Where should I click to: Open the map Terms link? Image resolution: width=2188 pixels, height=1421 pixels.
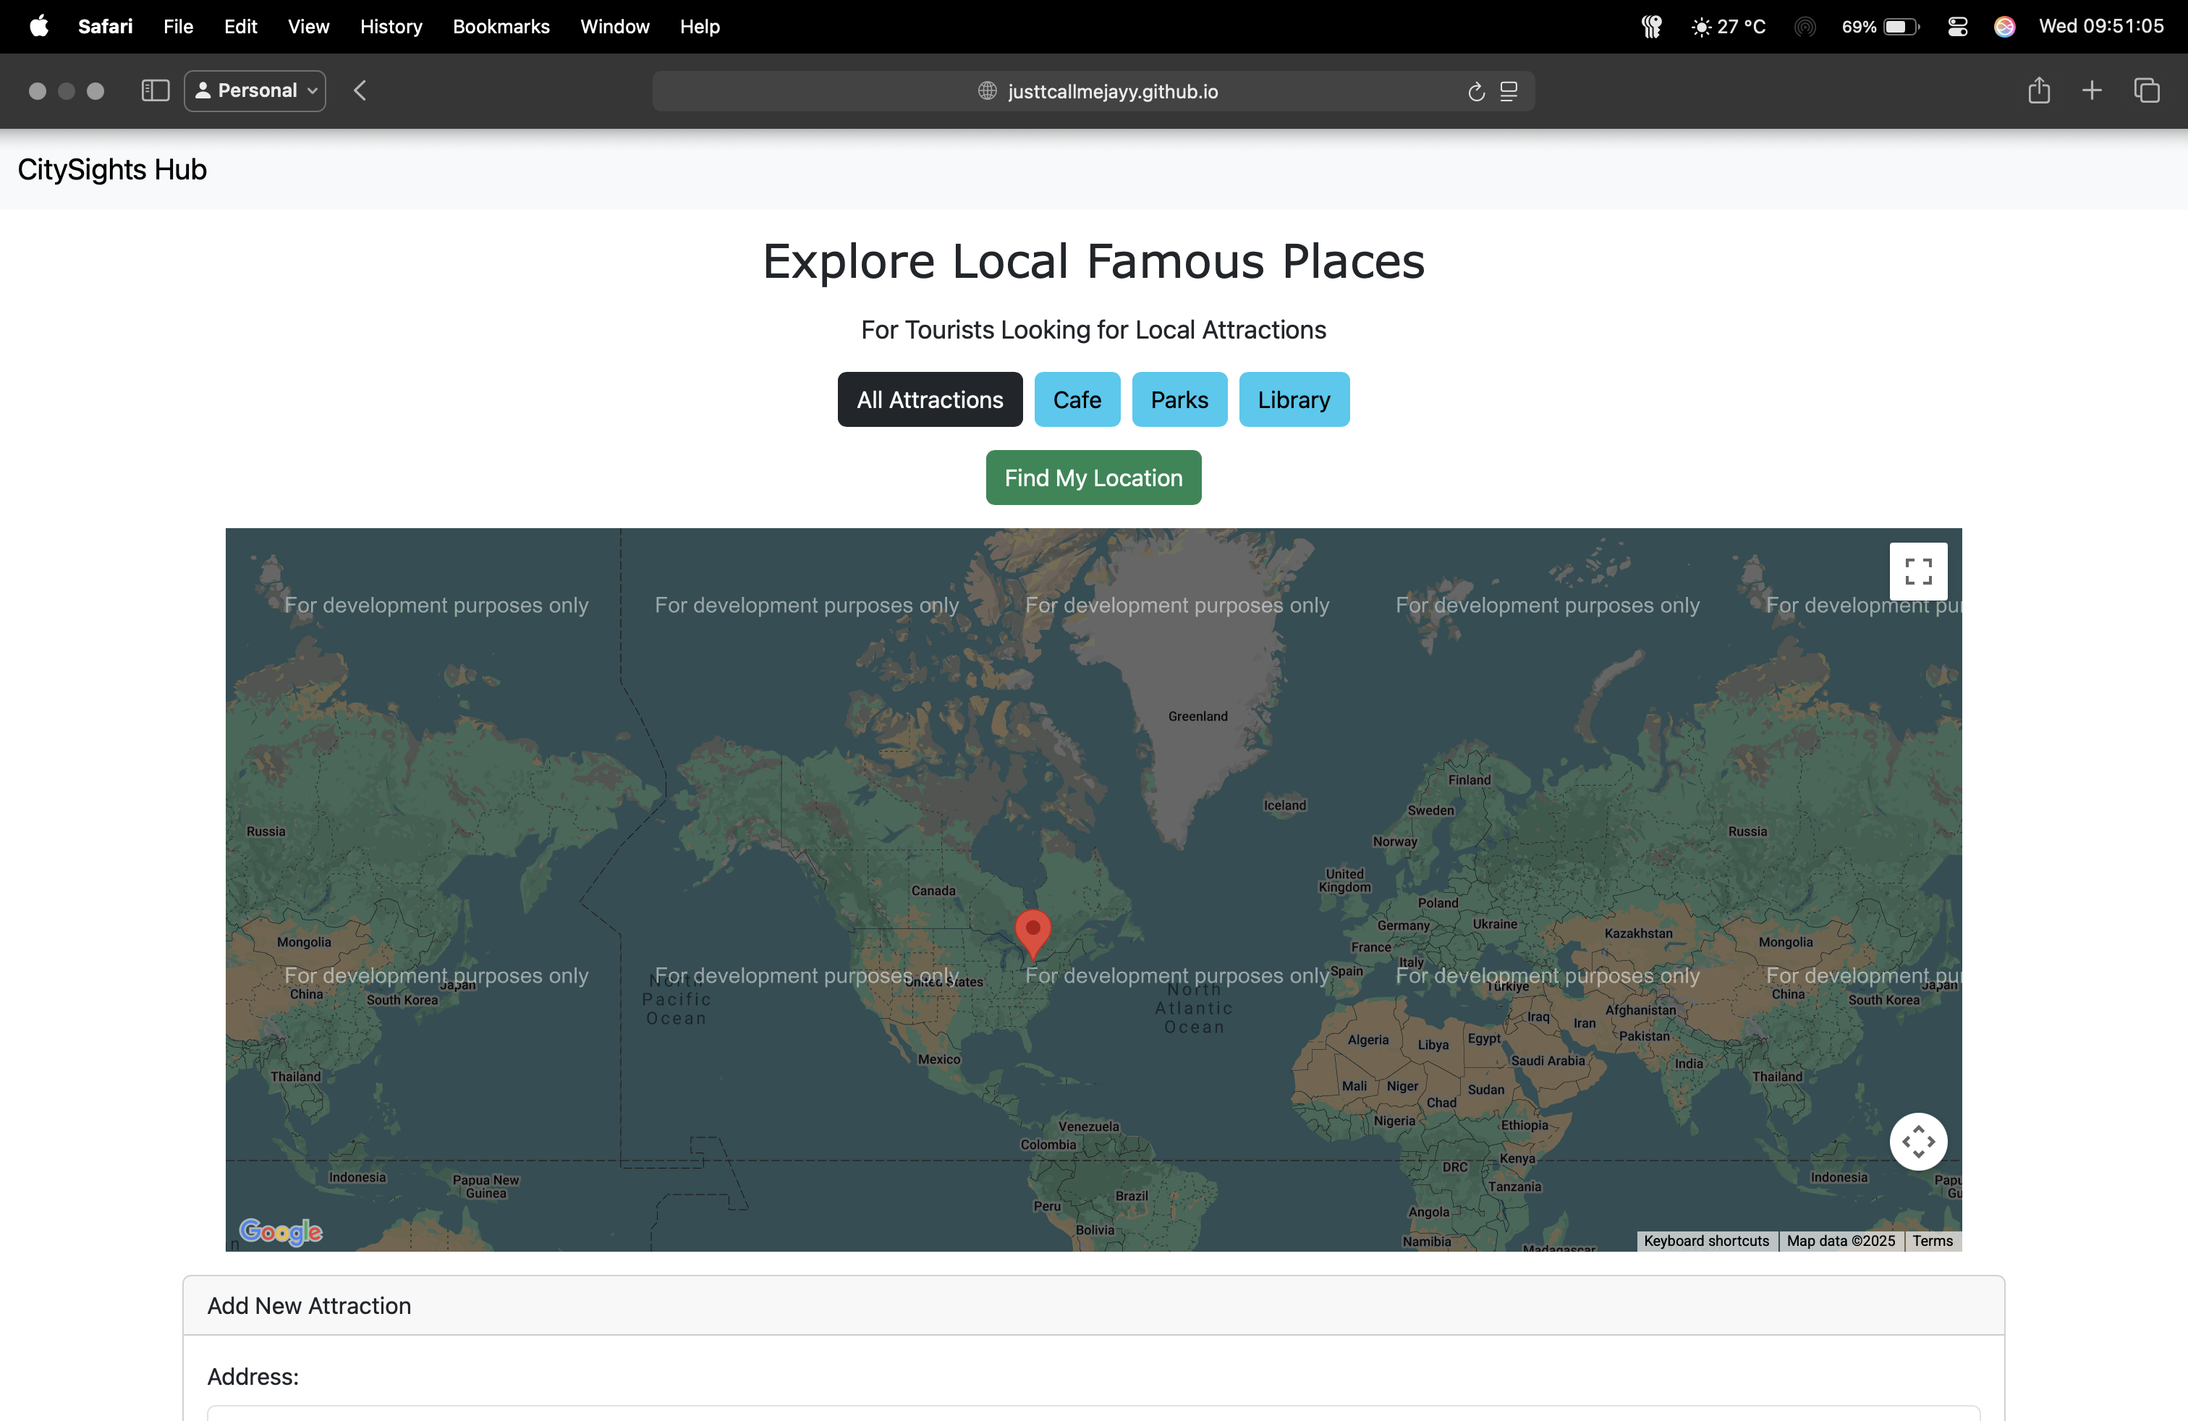click(x=1932, y=1241)
